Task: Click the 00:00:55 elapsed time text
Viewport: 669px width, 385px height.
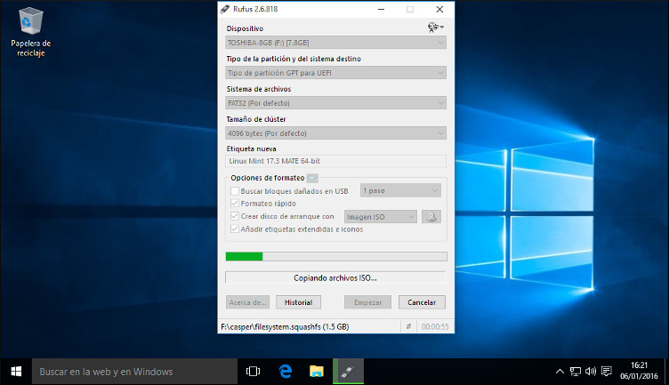Action: point(435,327)
